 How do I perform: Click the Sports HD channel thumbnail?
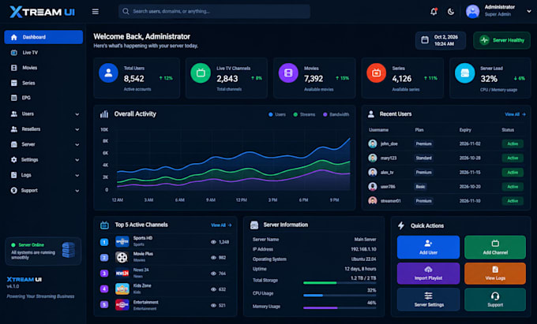click(x=122, y=242)
